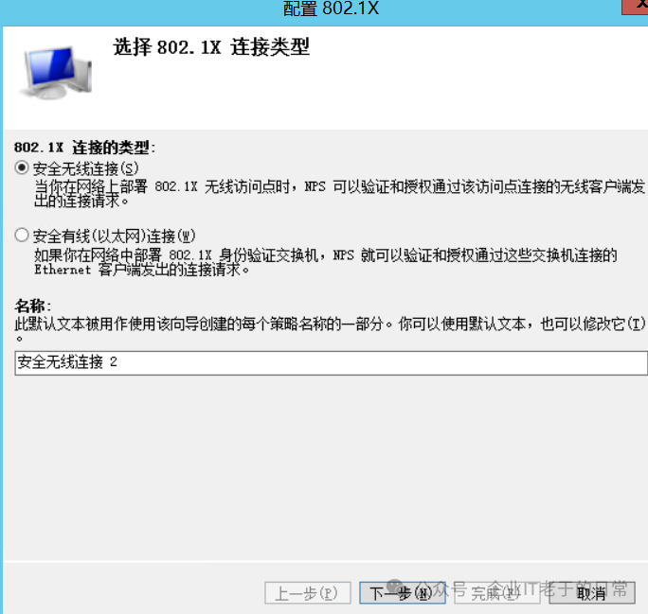The width and height of the screenshot is (648, 614).
Task: Click the 完成(F) finish button
Action: click(x=496, y=593)
